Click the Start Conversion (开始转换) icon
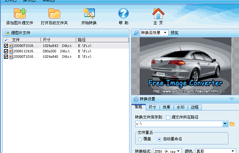This screenshot has height=153, width=239. (89, 13)
